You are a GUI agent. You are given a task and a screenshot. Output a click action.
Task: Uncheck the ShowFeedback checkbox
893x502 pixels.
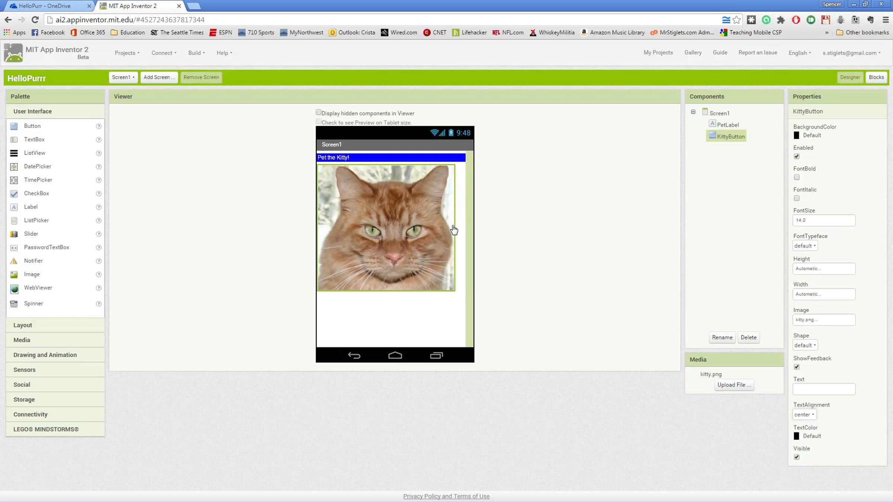coord(797,367)
